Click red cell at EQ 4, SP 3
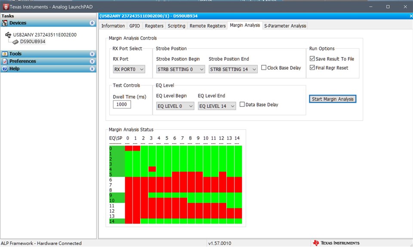Image resolution: width=413 pixels, height=247 pixels. pos(152,169)
